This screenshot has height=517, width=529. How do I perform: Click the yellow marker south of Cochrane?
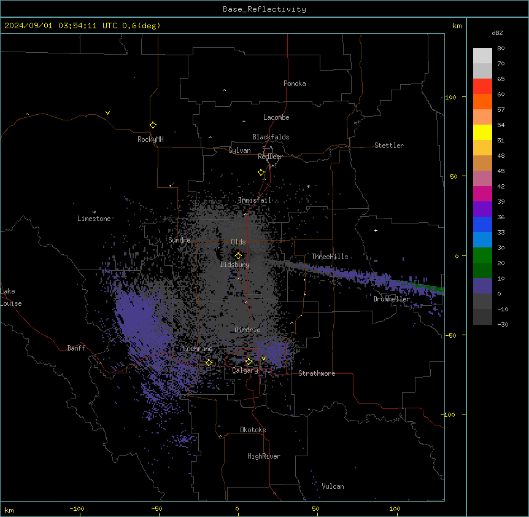coord(209,363)
